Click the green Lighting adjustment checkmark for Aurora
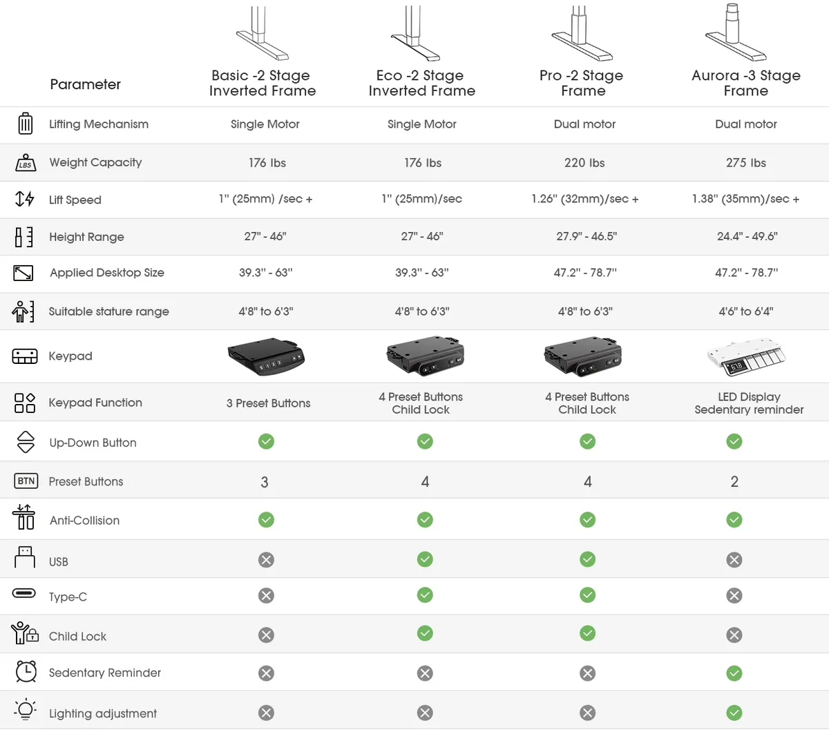The image size is (829, 752). click(x=734, y=713)
